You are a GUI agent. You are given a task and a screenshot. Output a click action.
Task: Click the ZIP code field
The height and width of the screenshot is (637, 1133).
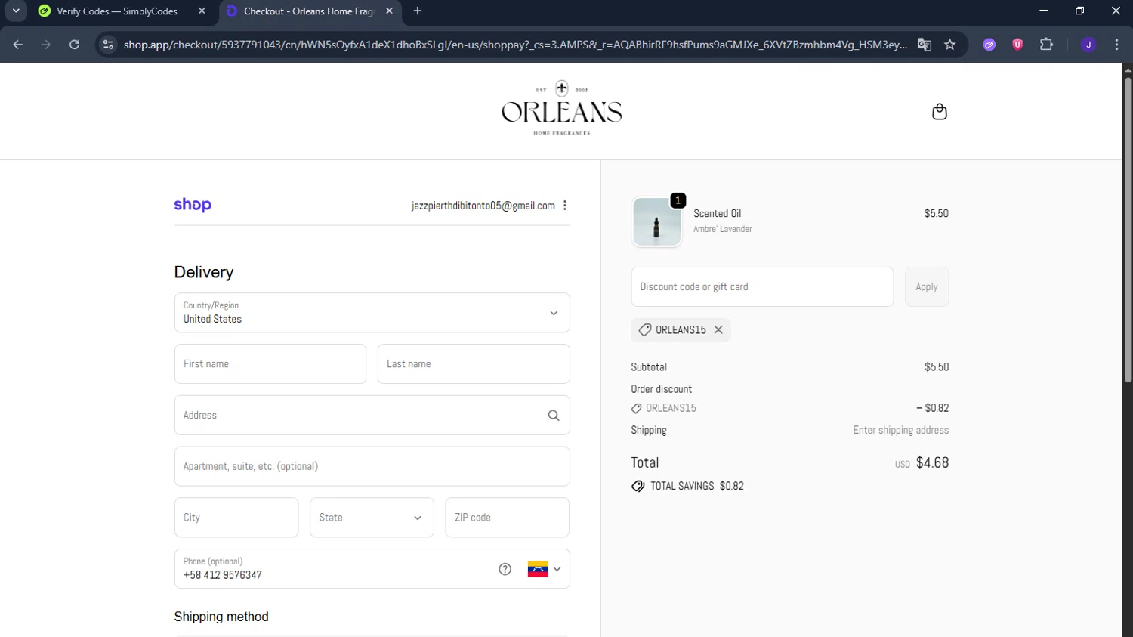point(507,518)
